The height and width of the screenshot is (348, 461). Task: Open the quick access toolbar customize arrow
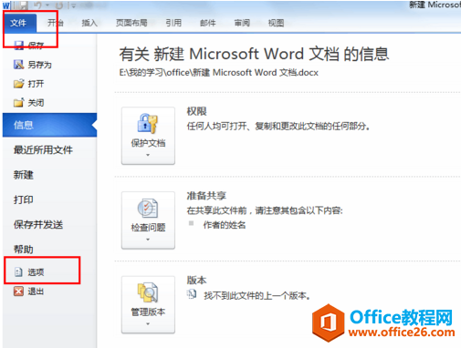73,5
